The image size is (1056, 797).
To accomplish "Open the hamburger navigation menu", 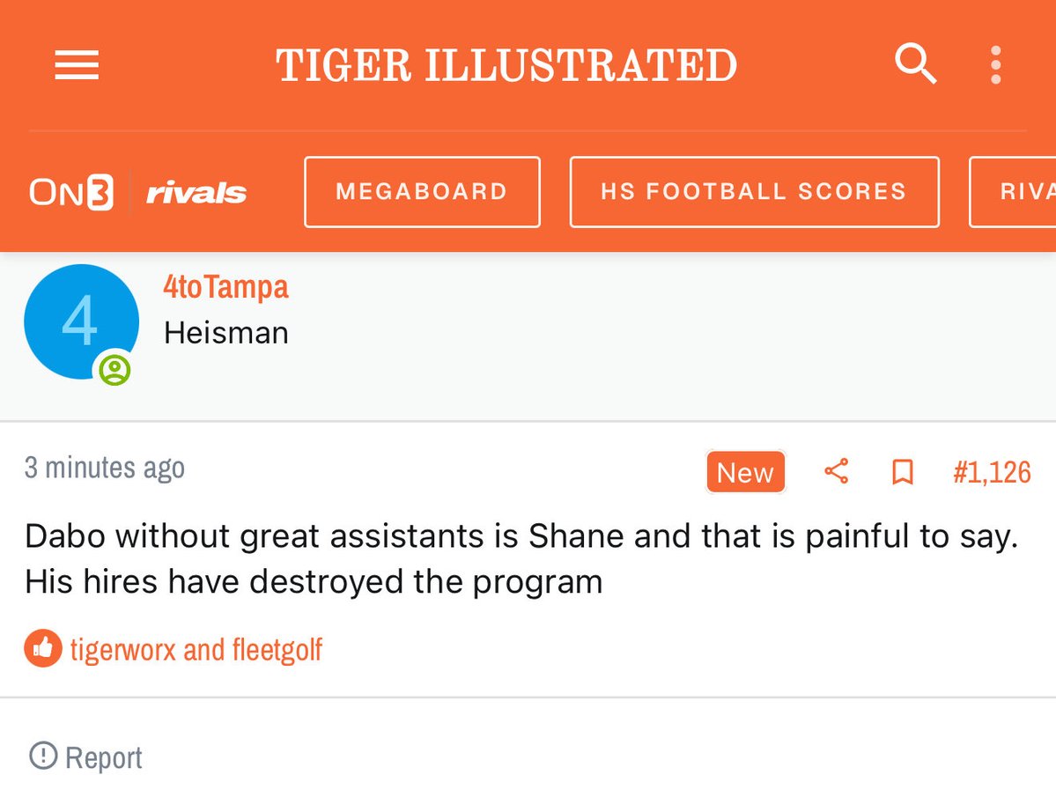I will tap(77, 65).
